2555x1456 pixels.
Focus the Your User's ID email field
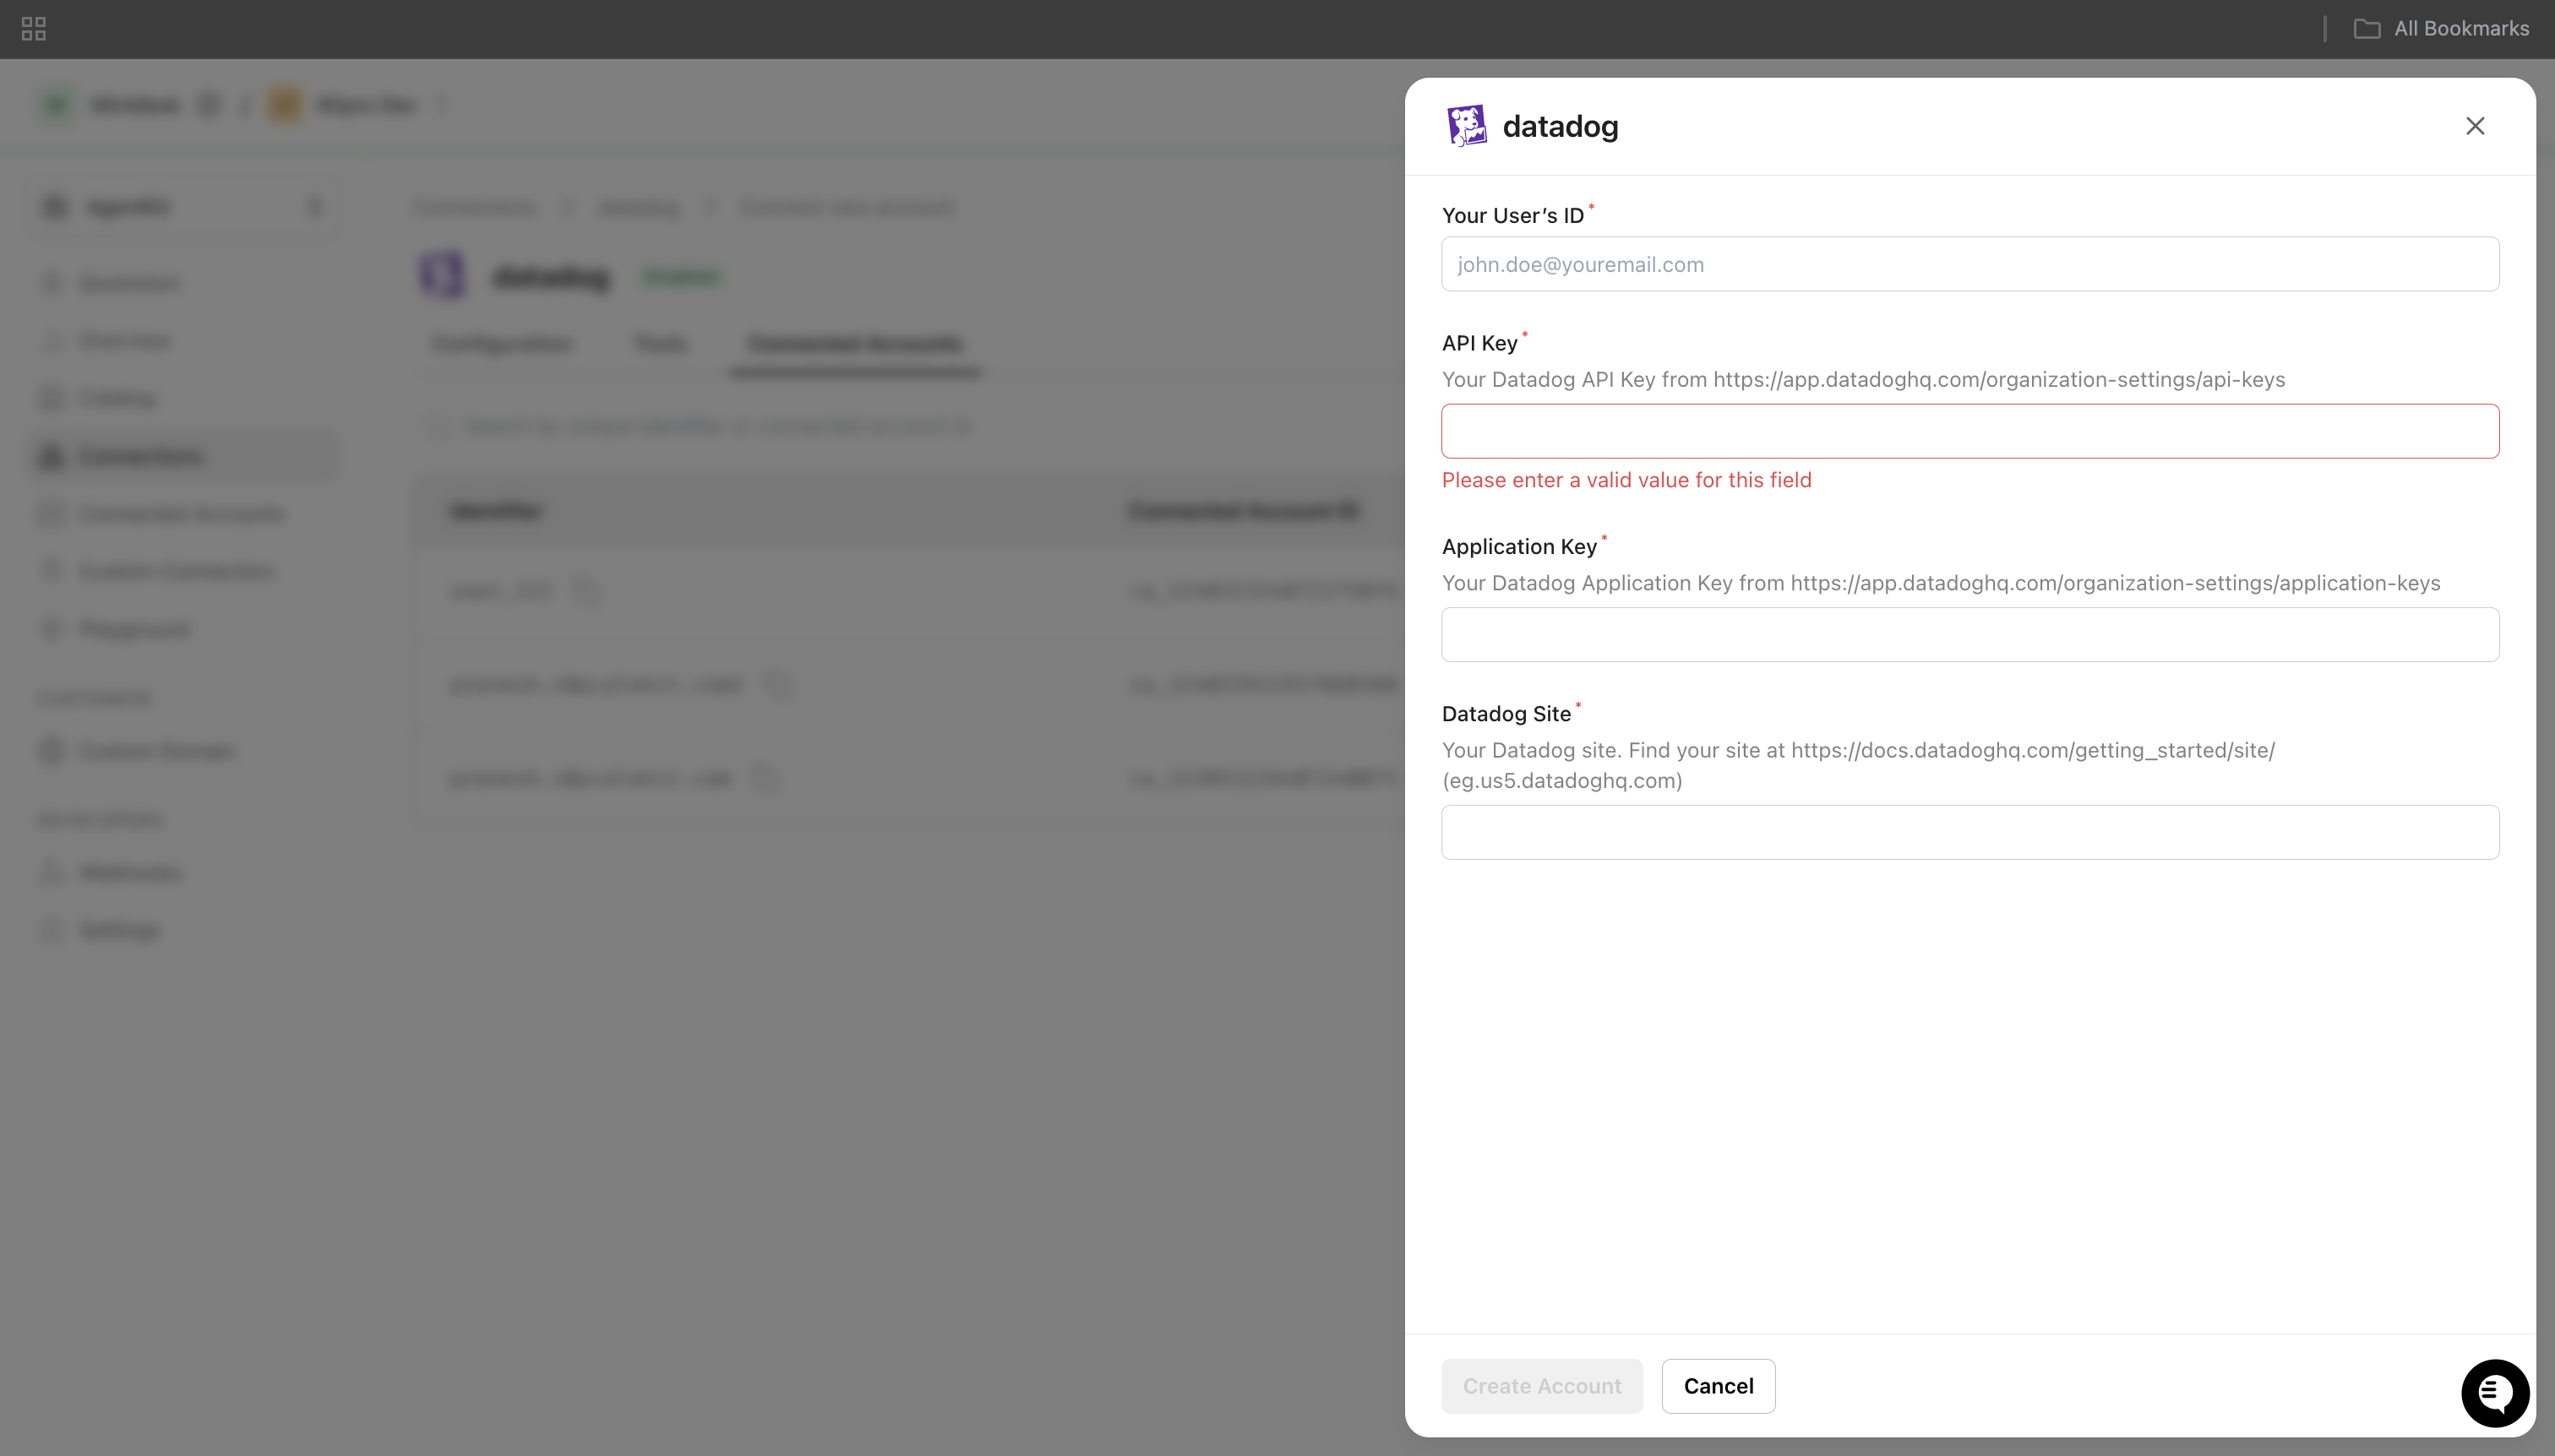click(x=1969, y=264)
